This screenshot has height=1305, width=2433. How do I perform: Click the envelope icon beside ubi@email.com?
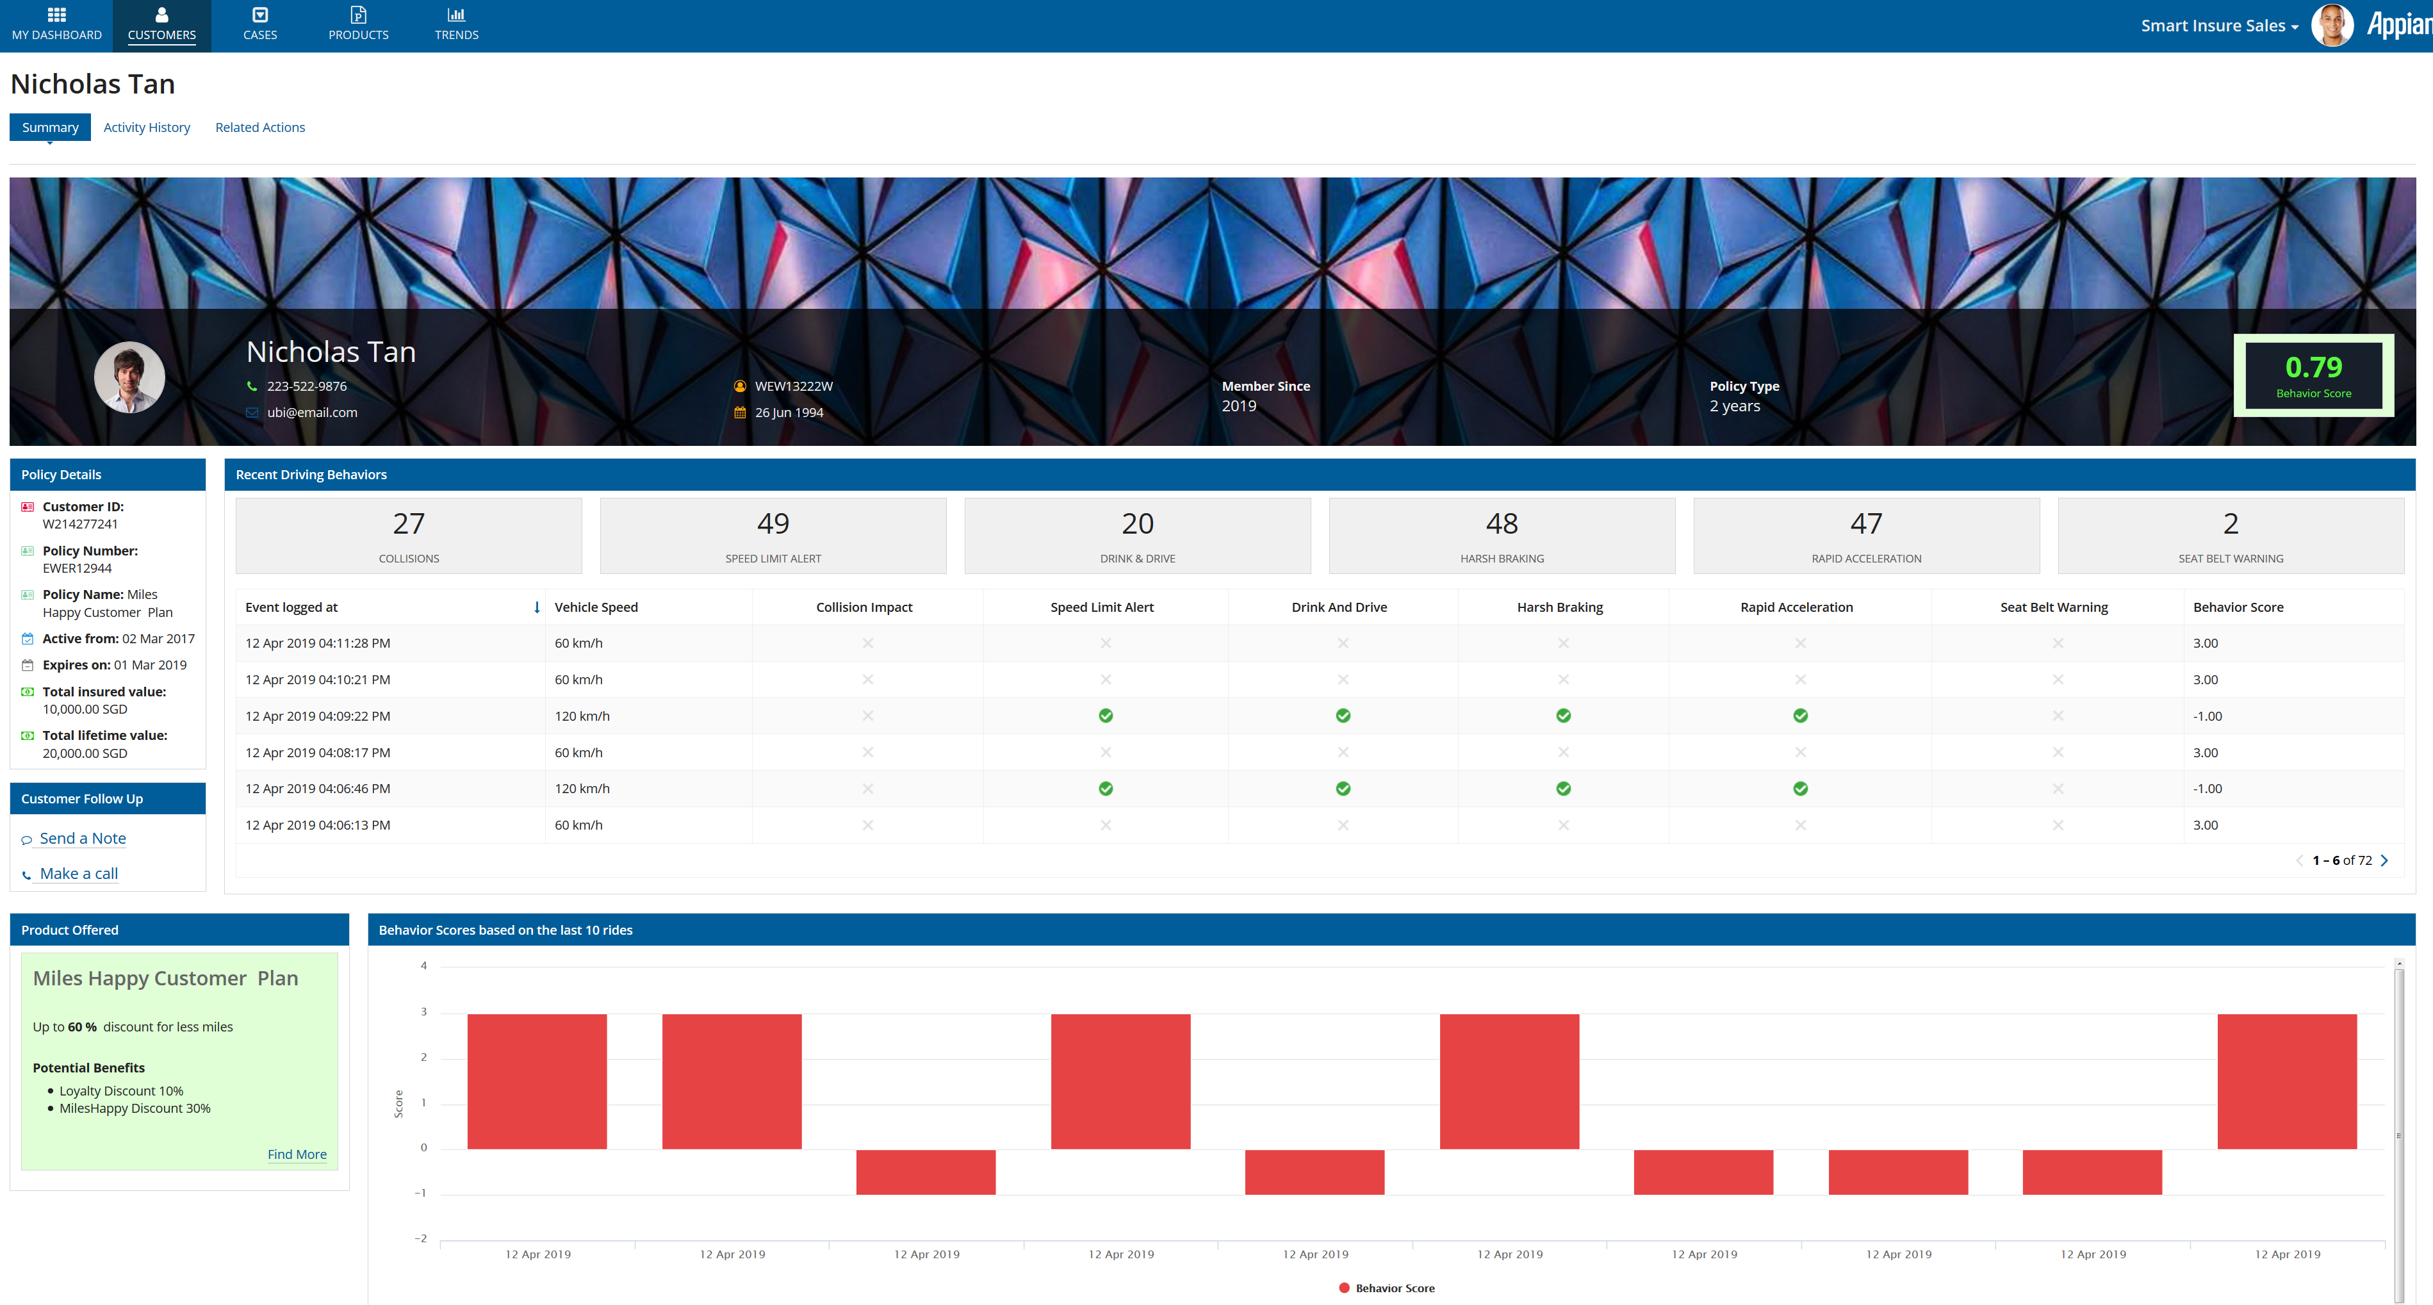(x=252, y=413)
